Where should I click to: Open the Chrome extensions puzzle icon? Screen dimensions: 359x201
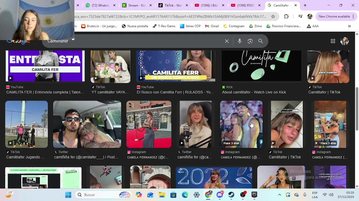click(x=286, y=16)
